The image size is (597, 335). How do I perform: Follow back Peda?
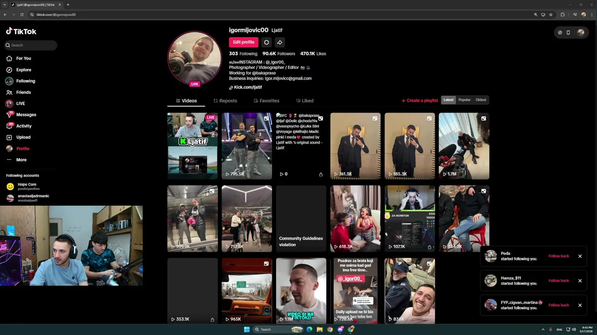click(558, 256)
